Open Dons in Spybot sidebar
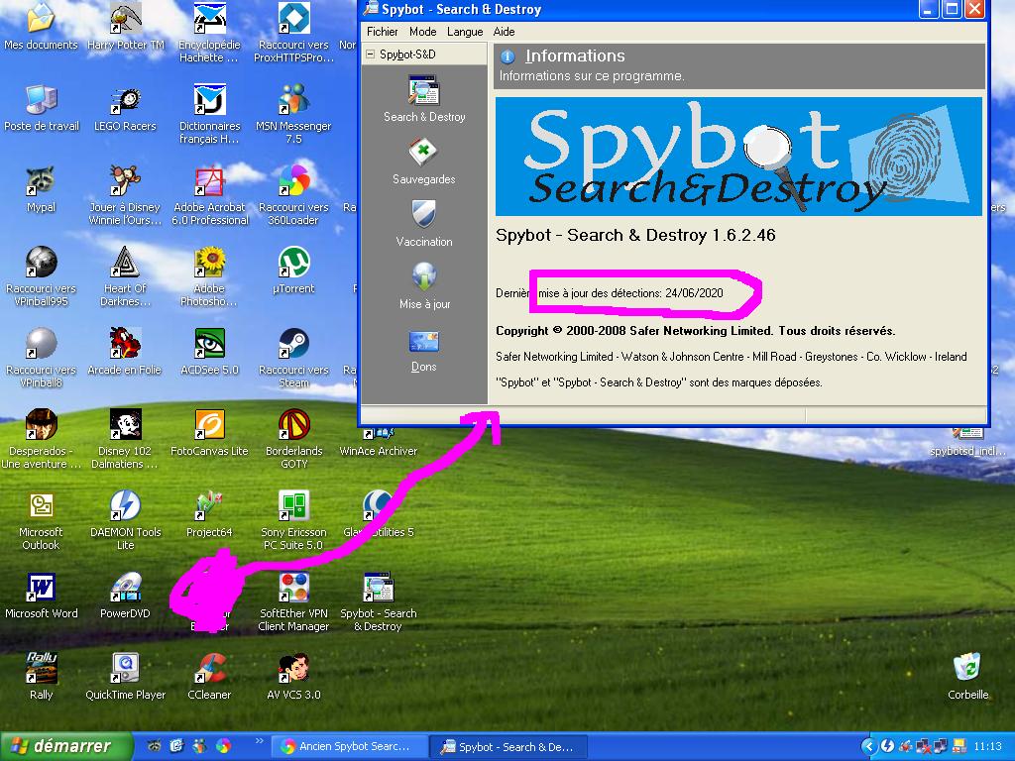Screen dimensions: 1015x761 [x=424, y=350]
